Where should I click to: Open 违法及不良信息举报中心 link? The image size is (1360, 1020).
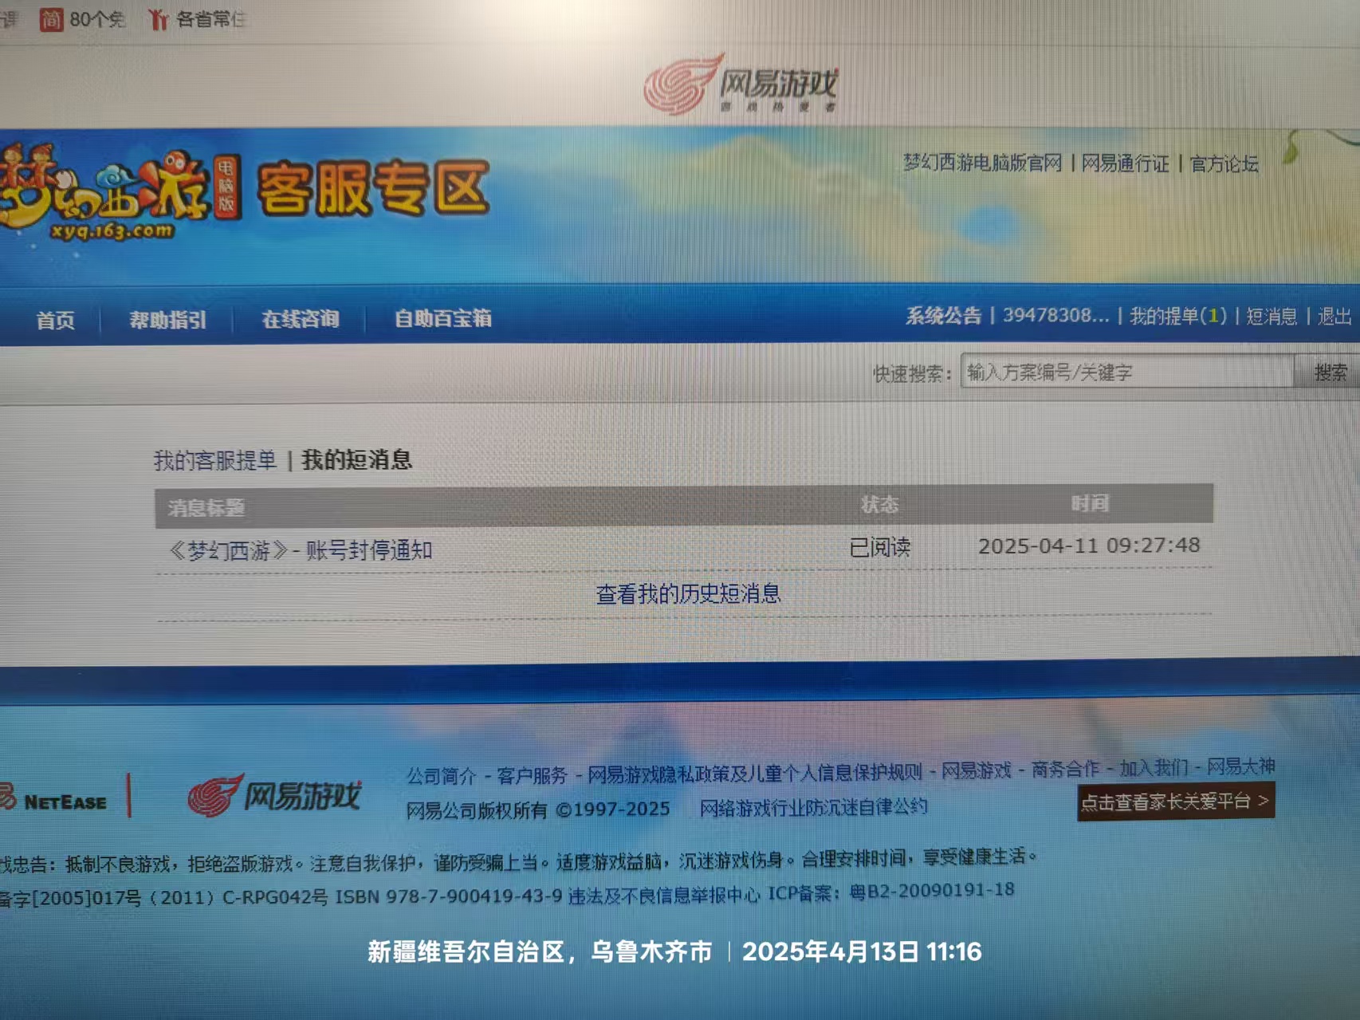pos(663,896)
